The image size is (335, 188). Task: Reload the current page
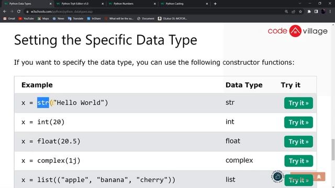[x=19, y=11]
